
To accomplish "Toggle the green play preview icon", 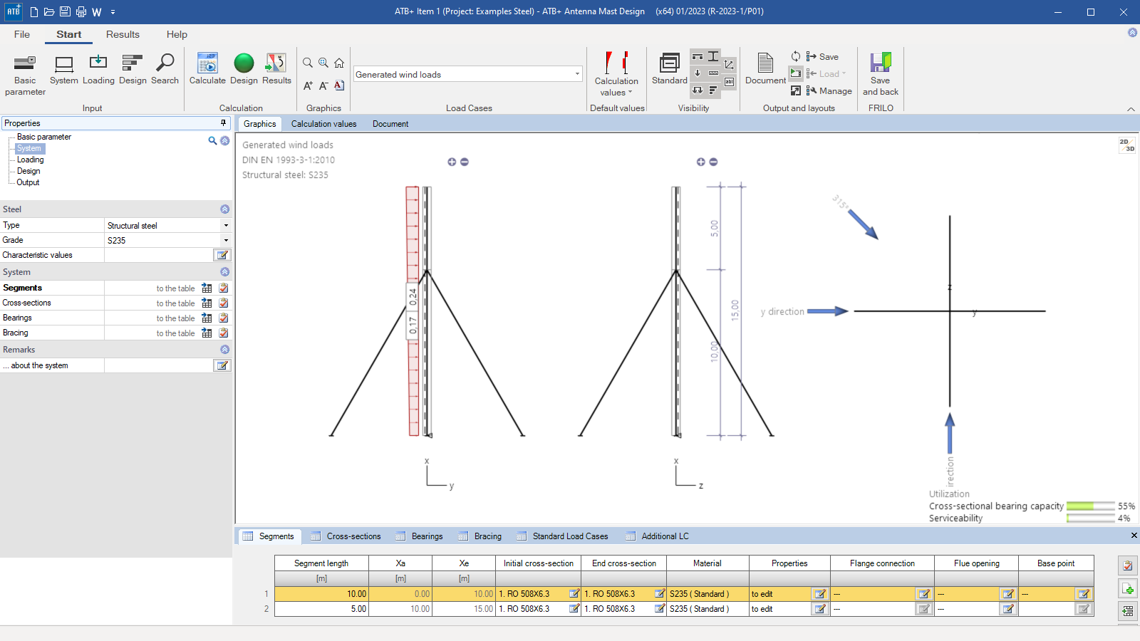I will (x=796, y=73).
